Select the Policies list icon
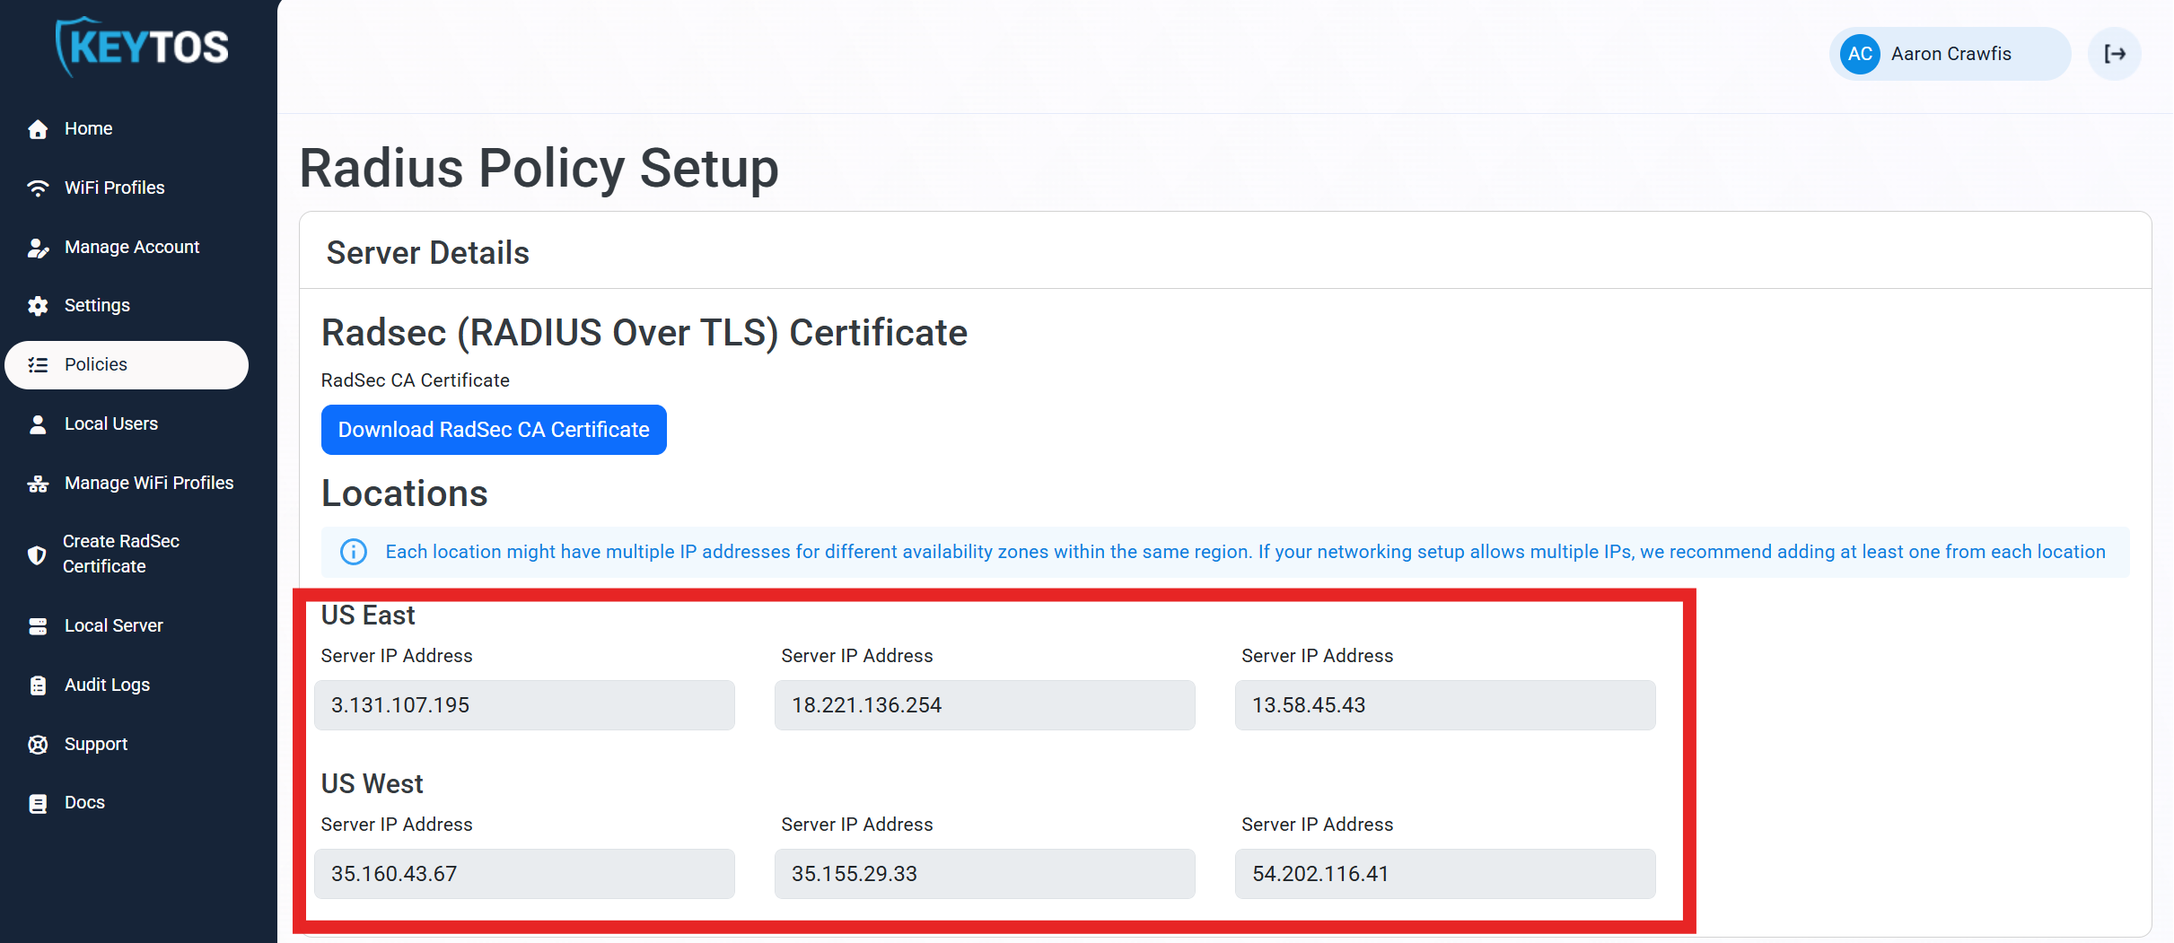The image size is (2174, 943). pyautogui.click(x=39, y=364)
